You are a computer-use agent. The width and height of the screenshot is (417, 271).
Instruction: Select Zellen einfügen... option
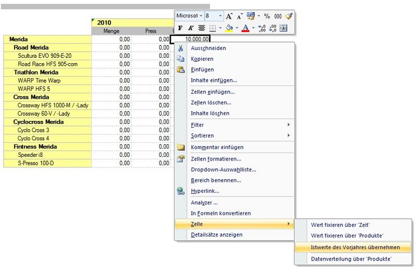[235, 92]
